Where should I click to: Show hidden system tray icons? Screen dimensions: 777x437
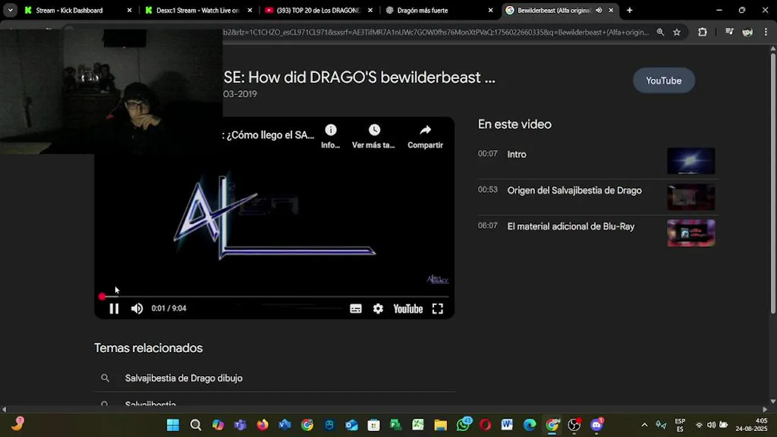tap(644, 425)
